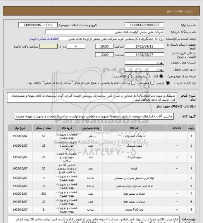The image size is (203, 223).
Task: Click item name مهره شیلنگ in row 3
Action: pyautogui.click(x=134, y=157)
